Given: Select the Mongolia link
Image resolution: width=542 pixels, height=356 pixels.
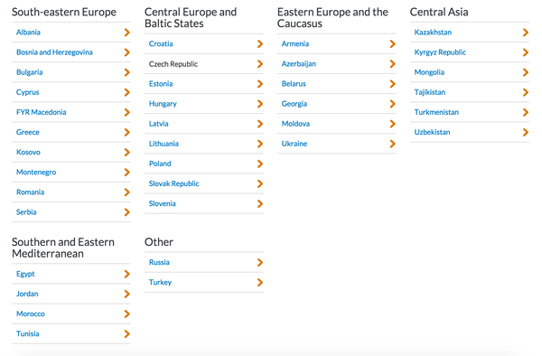Looking at the screenshot, I should point(429,72).
